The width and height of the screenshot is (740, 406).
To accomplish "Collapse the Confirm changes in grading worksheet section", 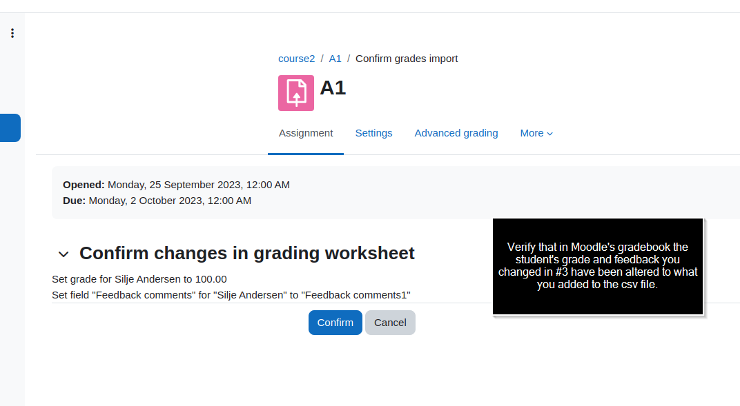I will click(x=64, y=254).
